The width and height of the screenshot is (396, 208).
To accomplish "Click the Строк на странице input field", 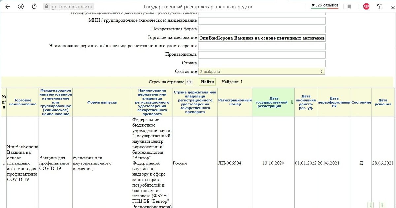I will 189,82.
